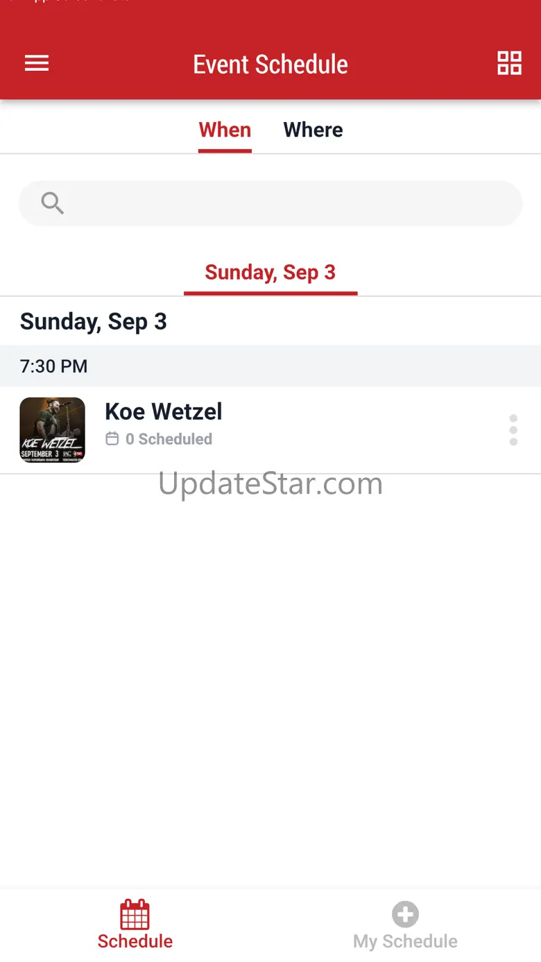Tap the Sunday, Sep 3 section heading
Screen dimensions: 541x962
pyautogui.click(x=94, y=322)
